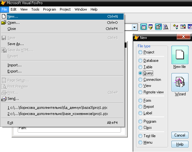Choose the Menu file type radio button
192x152 pixels.
pyautogui.click(x=145, y=142)
